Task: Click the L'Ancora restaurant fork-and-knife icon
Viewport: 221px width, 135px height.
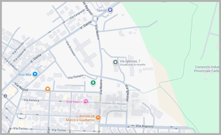Action: (98, 118)
